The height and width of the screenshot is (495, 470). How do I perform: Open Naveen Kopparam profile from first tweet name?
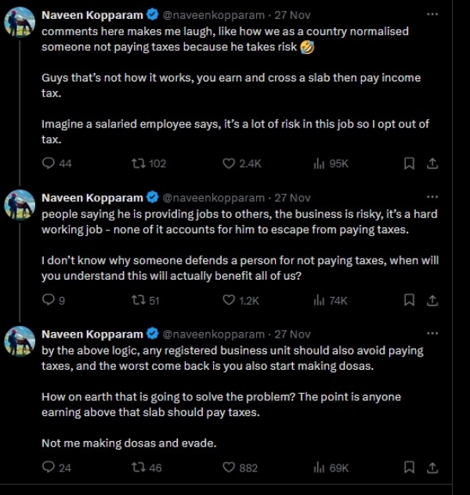coord(92,15)
